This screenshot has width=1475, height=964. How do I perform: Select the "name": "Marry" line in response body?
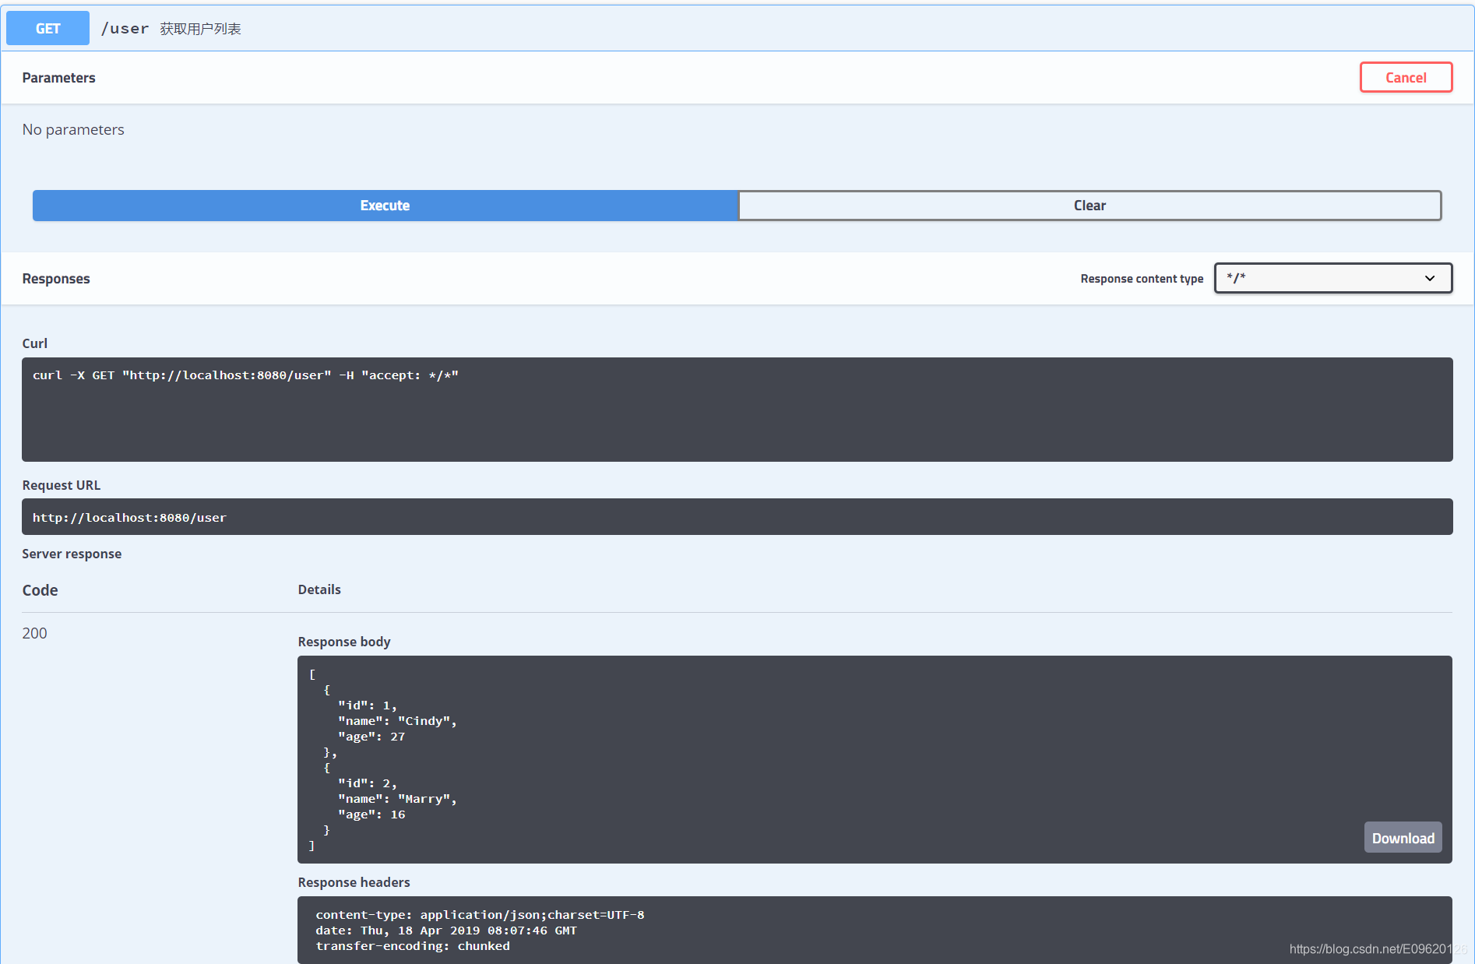(397, 799)
